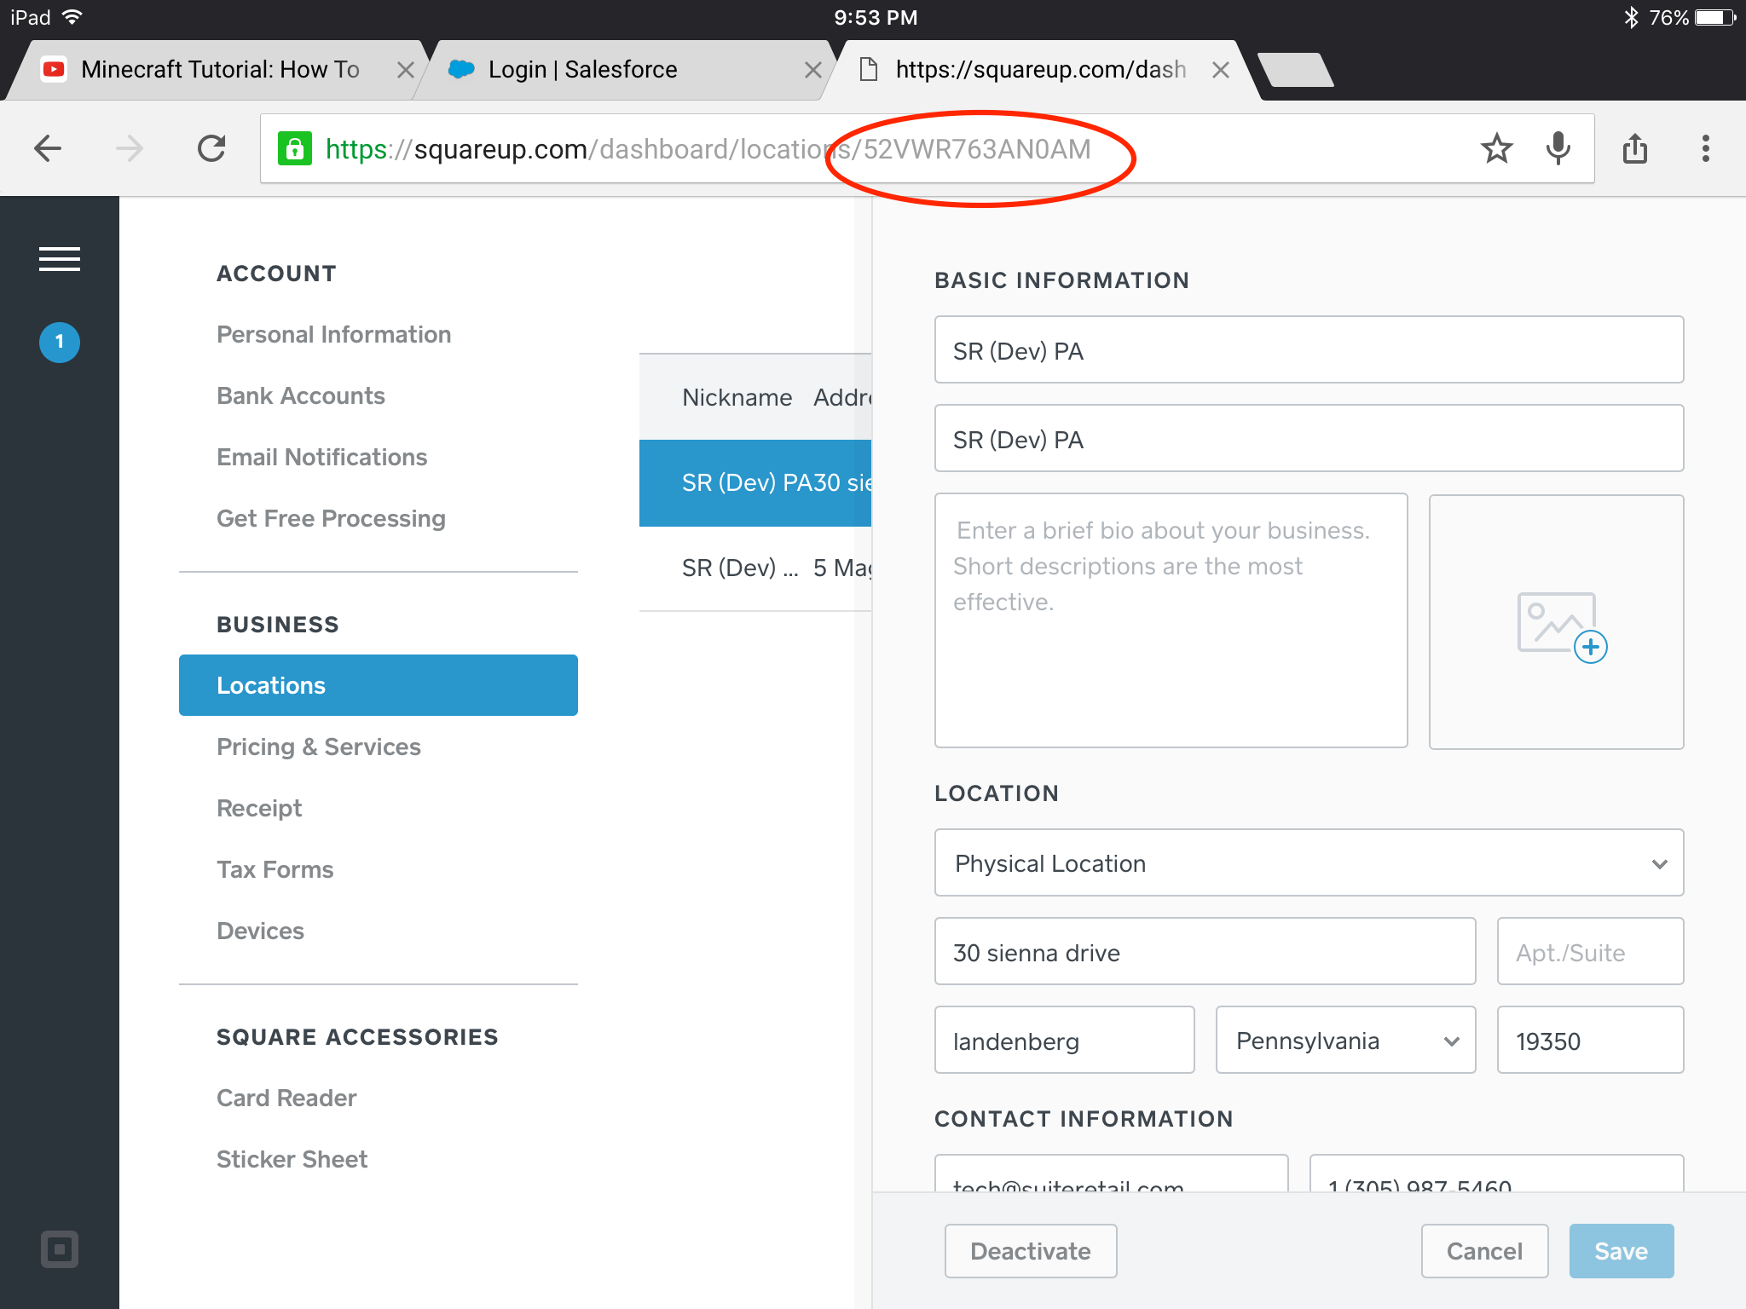Open the hamburger menu in sidebar
Viewport: 1746px width, 1309px height.
60,259
